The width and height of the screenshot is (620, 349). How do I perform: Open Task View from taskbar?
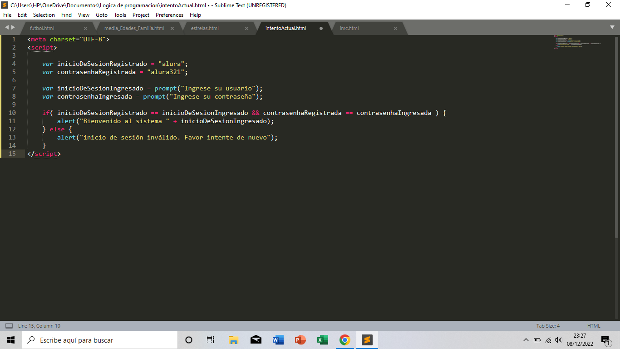(x=211, y=340)
